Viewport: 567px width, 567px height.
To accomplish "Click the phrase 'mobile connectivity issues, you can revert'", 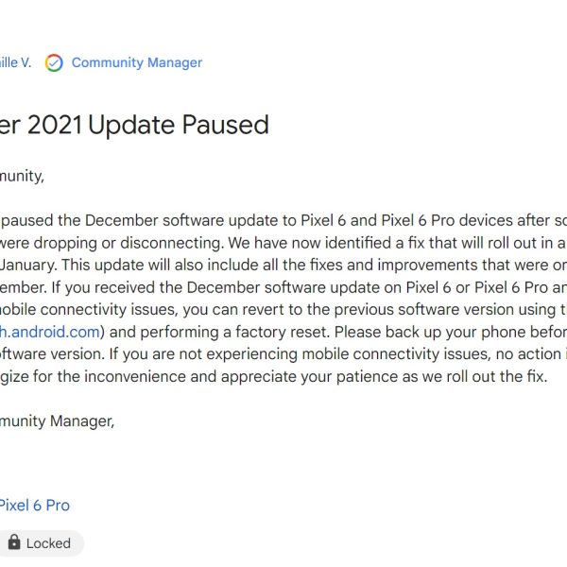I will 142,309.
